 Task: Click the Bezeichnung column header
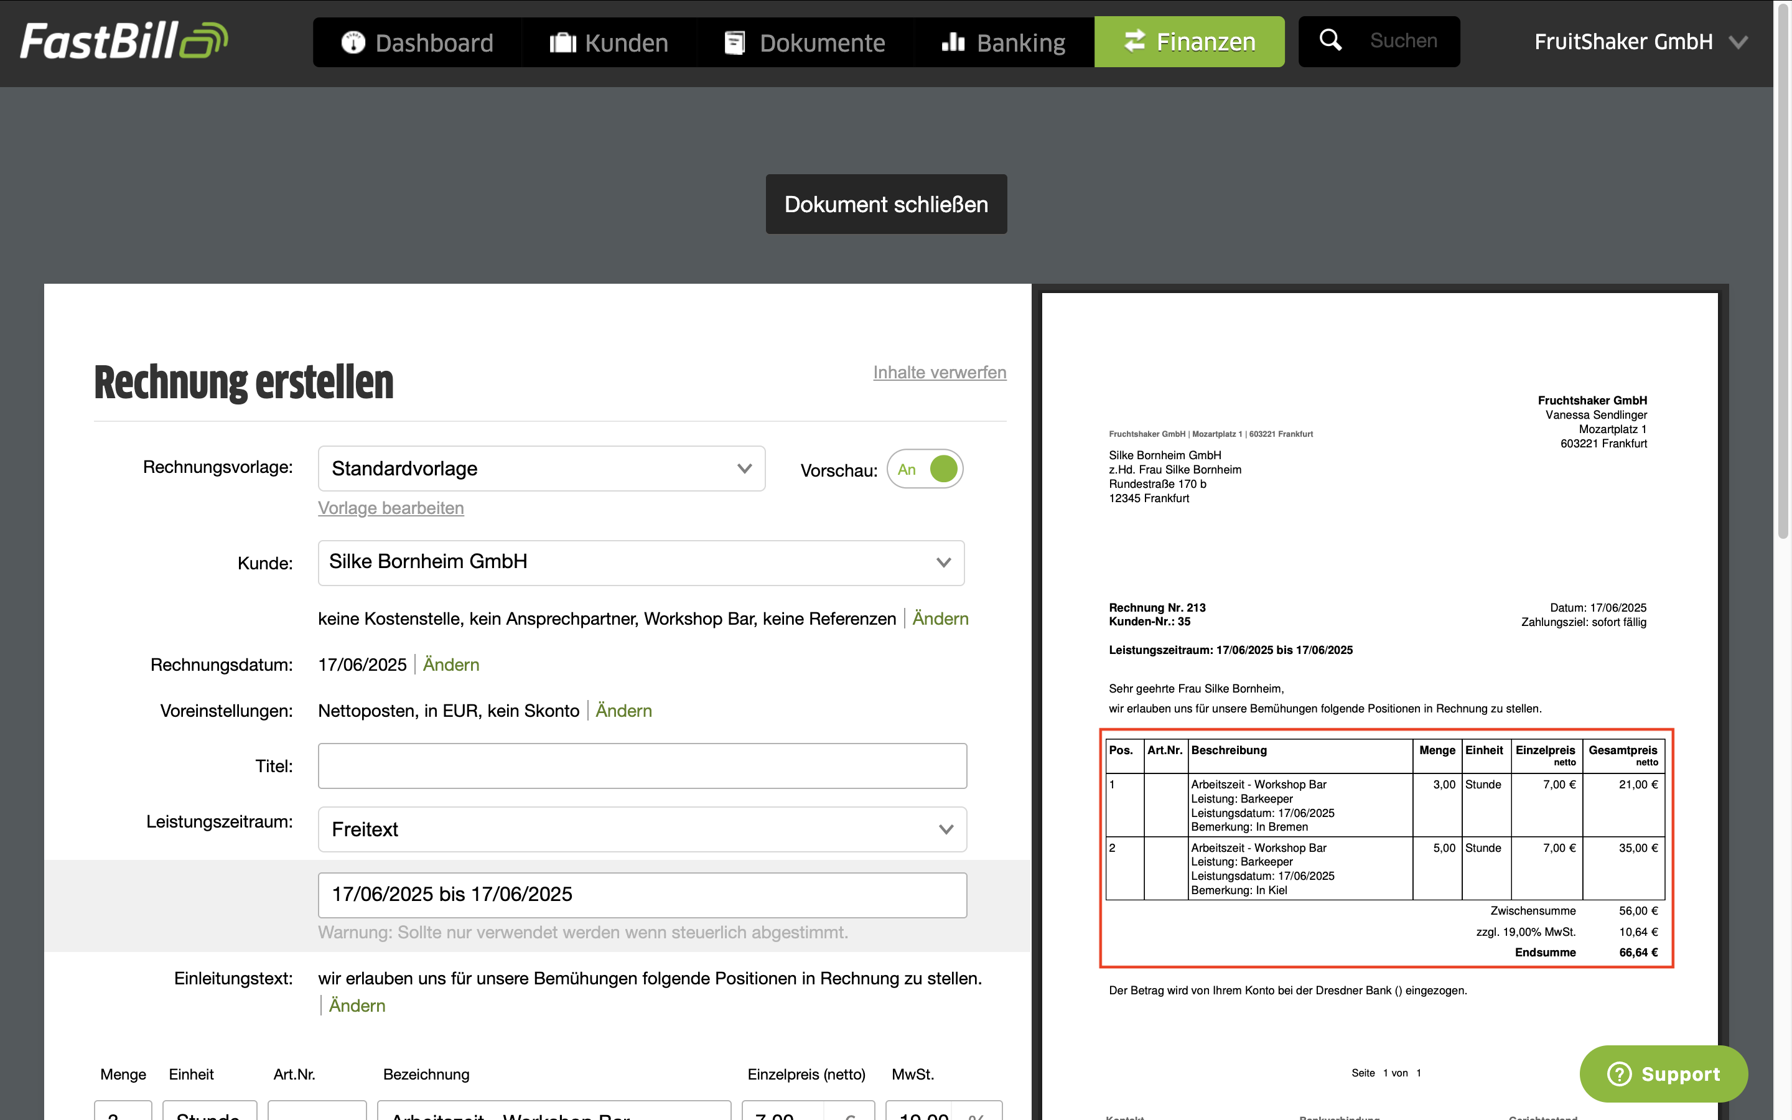tap(426, 1074)
